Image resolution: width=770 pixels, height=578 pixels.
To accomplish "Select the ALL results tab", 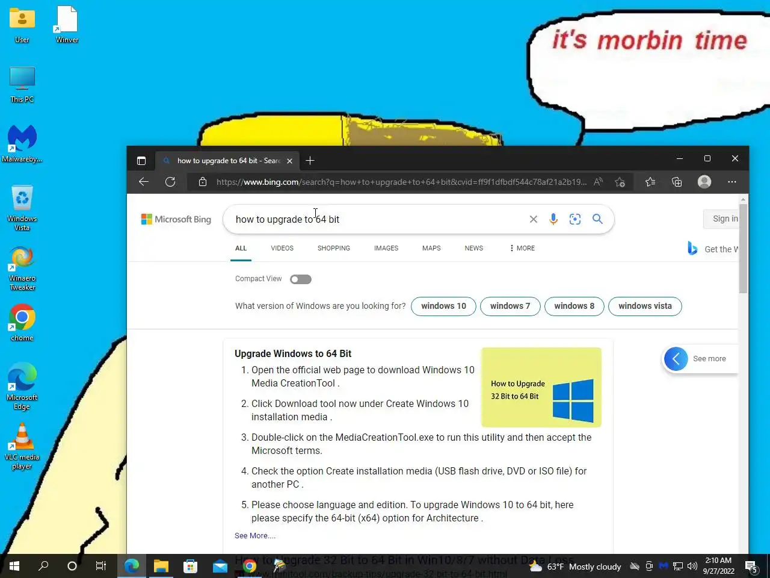I will point(241,248).
